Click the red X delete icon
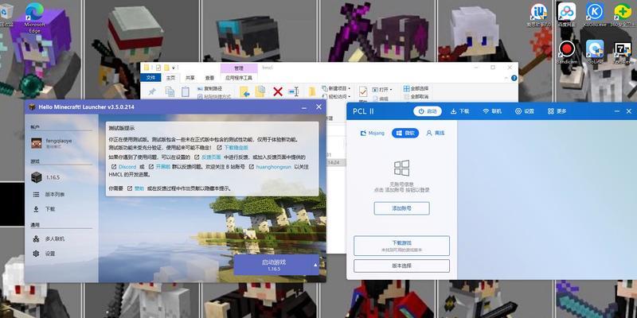Screen dimensions: 637x318 [278, 91]
